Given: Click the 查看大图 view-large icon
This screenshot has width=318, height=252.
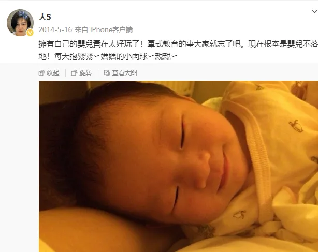Looking at the screenshot, I should [x=107, y=73].
